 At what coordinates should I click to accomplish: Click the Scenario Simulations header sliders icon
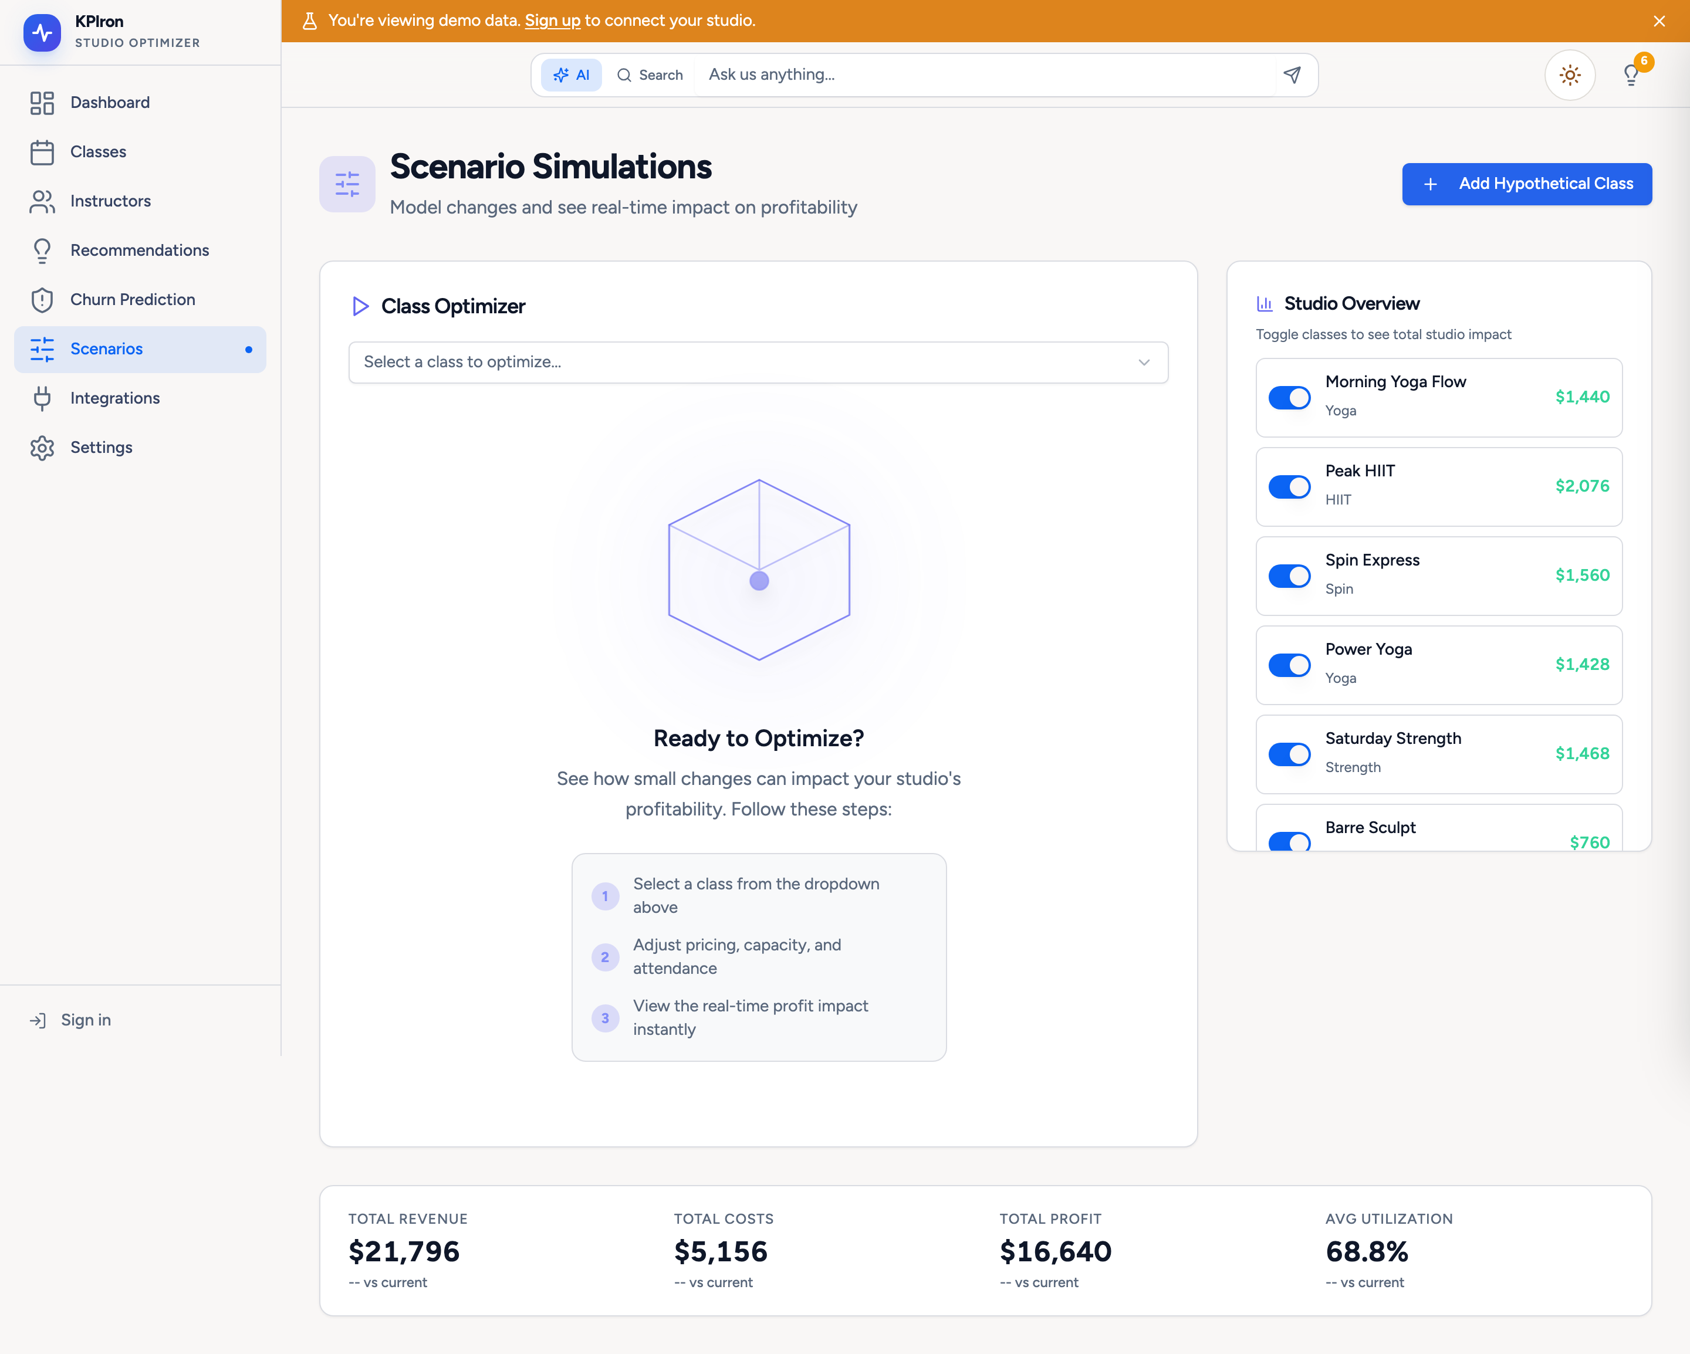347,184
